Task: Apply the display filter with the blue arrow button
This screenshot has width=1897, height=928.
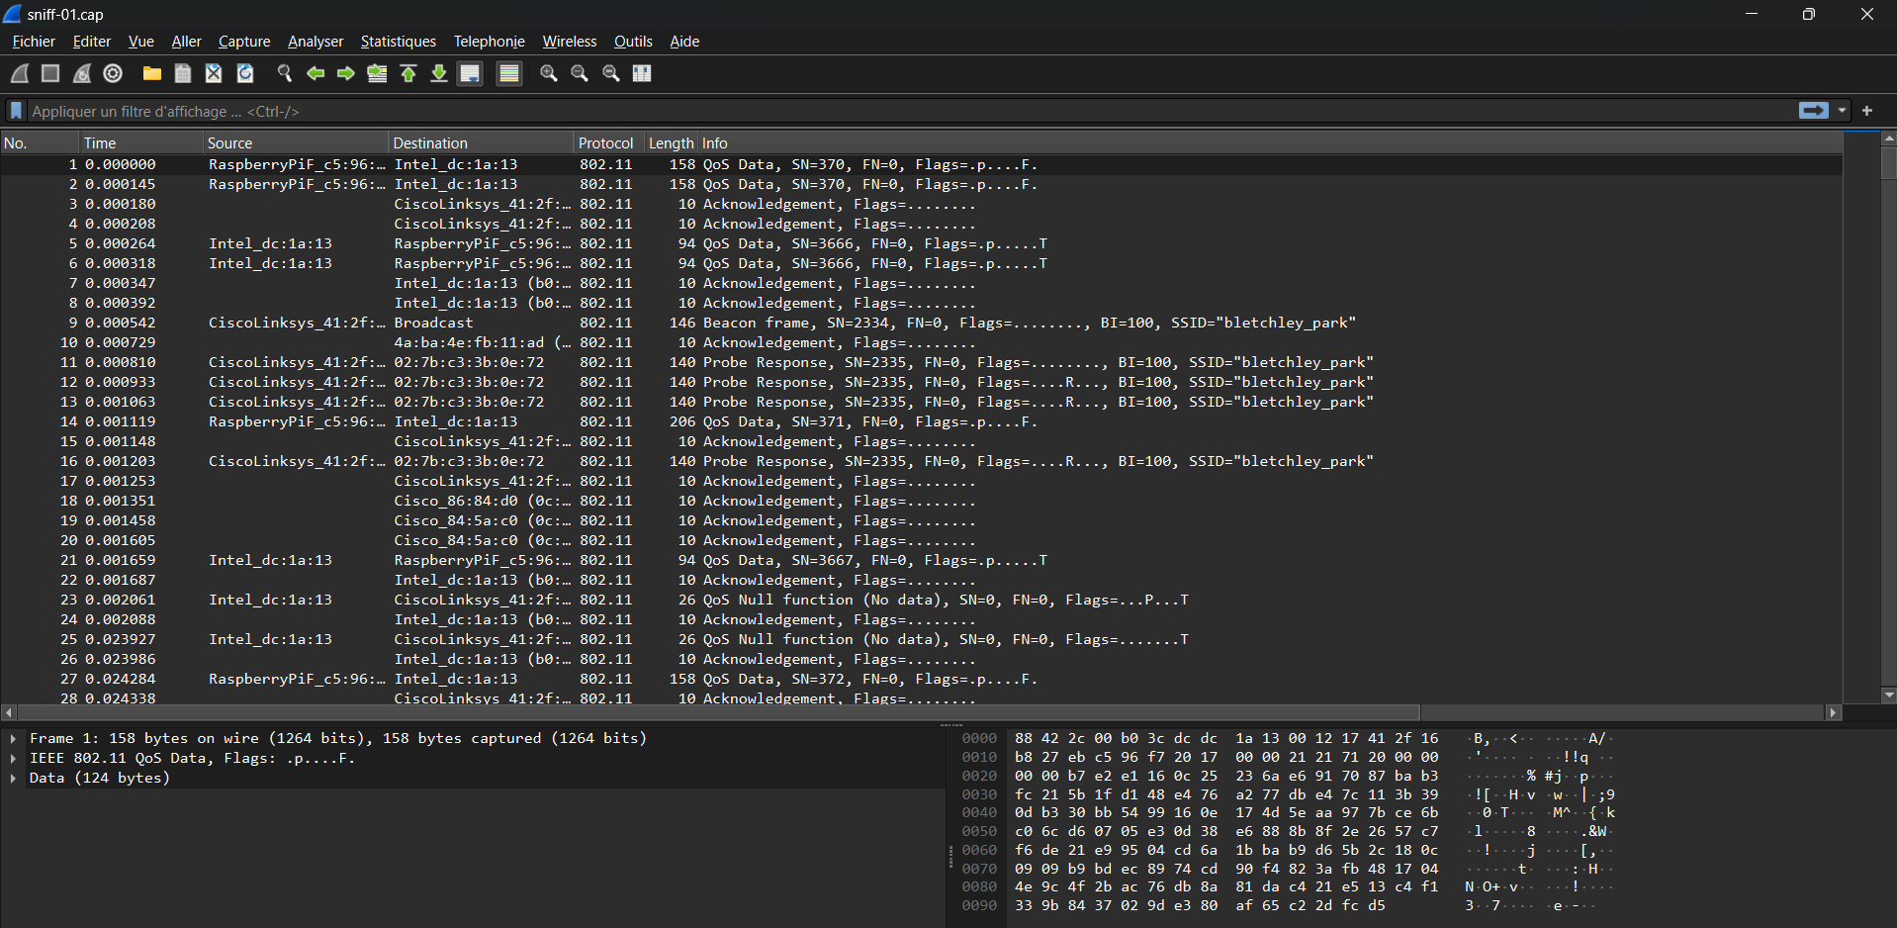Action: (1813, 111)
